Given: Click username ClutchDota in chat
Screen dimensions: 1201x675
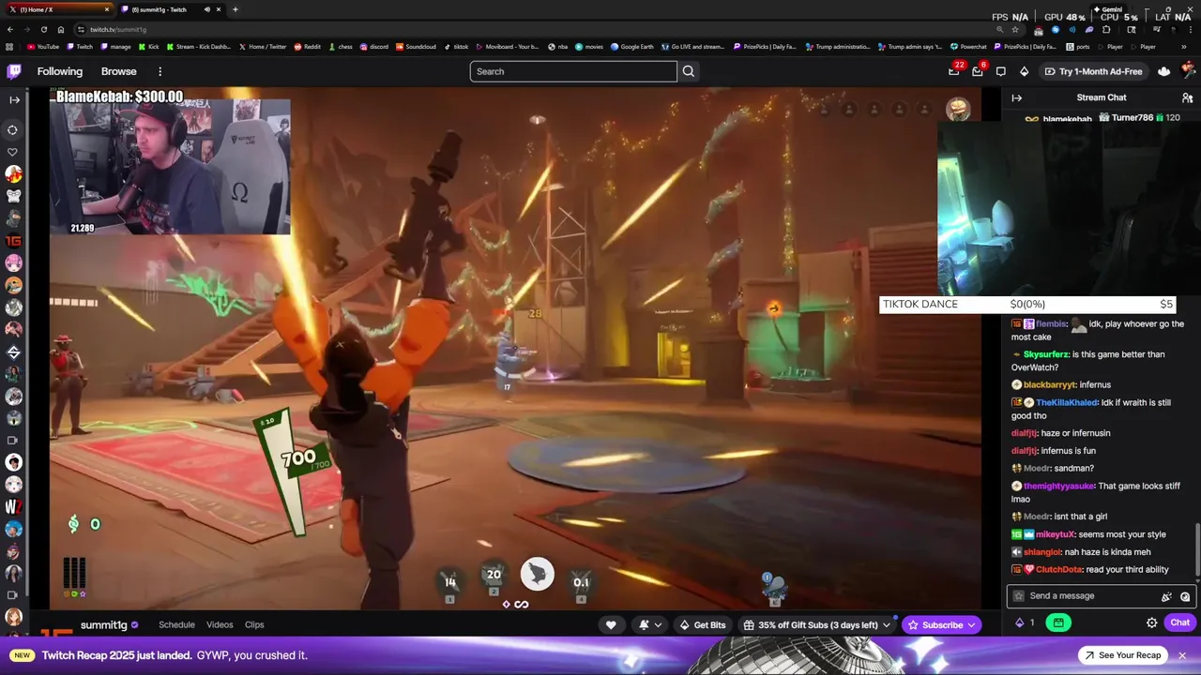Looking at the screenshot, I should tap(1059, 569).
